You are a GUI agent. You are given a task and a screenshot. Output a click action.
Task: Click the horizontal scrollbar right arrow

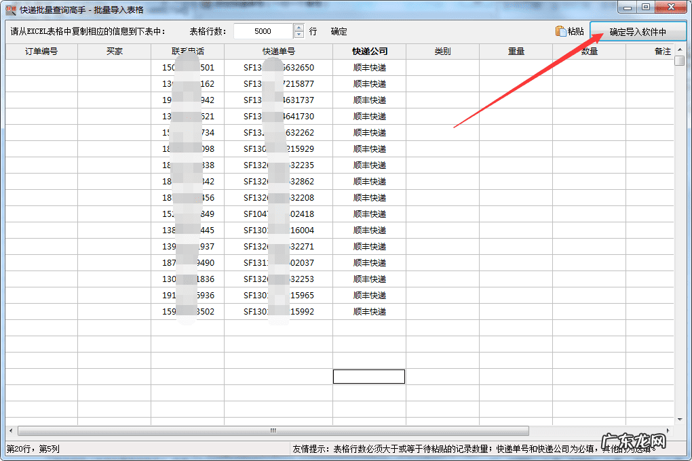pyautogui.click(x=668, y=431)
